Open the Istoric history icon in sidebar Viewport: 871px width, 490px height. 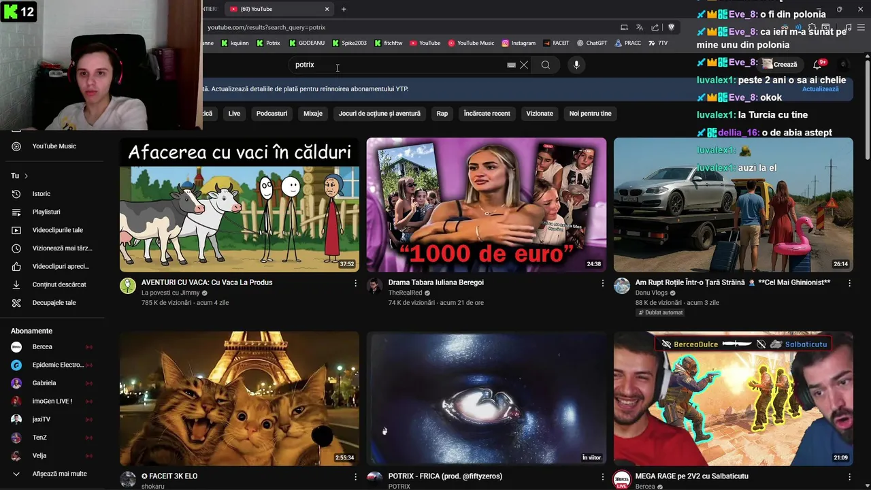coord(16,194)
